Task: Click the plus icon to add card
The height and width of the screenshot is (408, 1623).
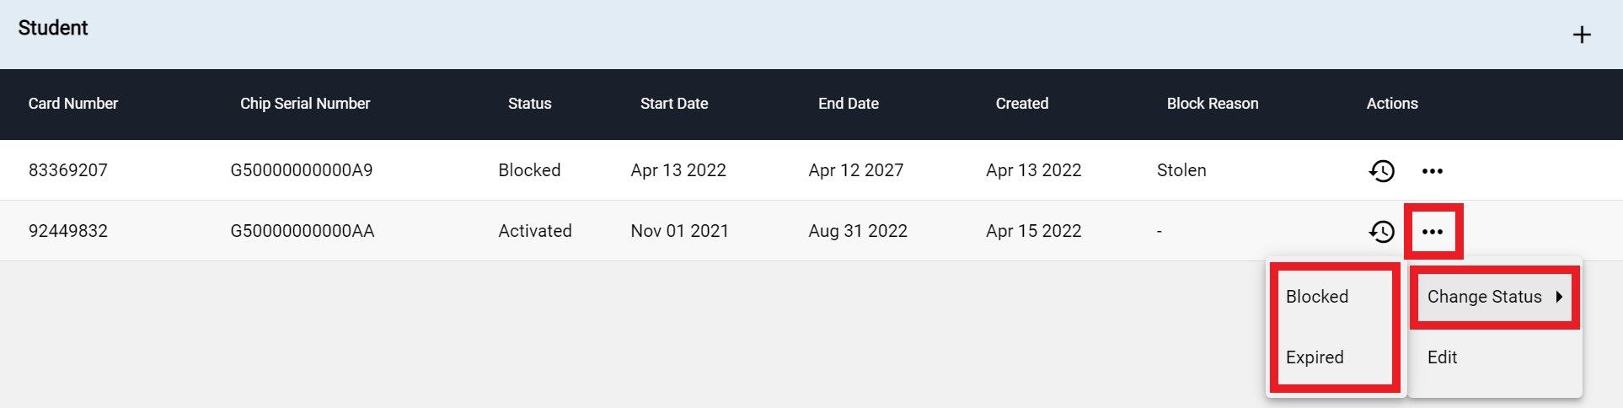Action: [x=1582, y=35]
